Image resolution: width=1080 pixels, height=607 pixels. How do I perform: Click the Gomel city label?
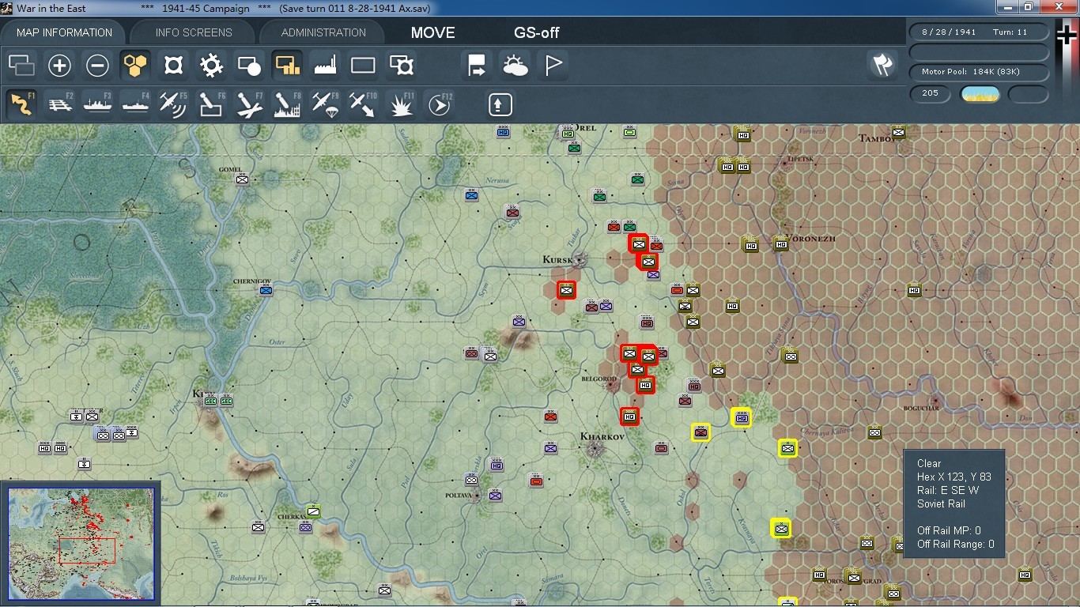point(231,169)
